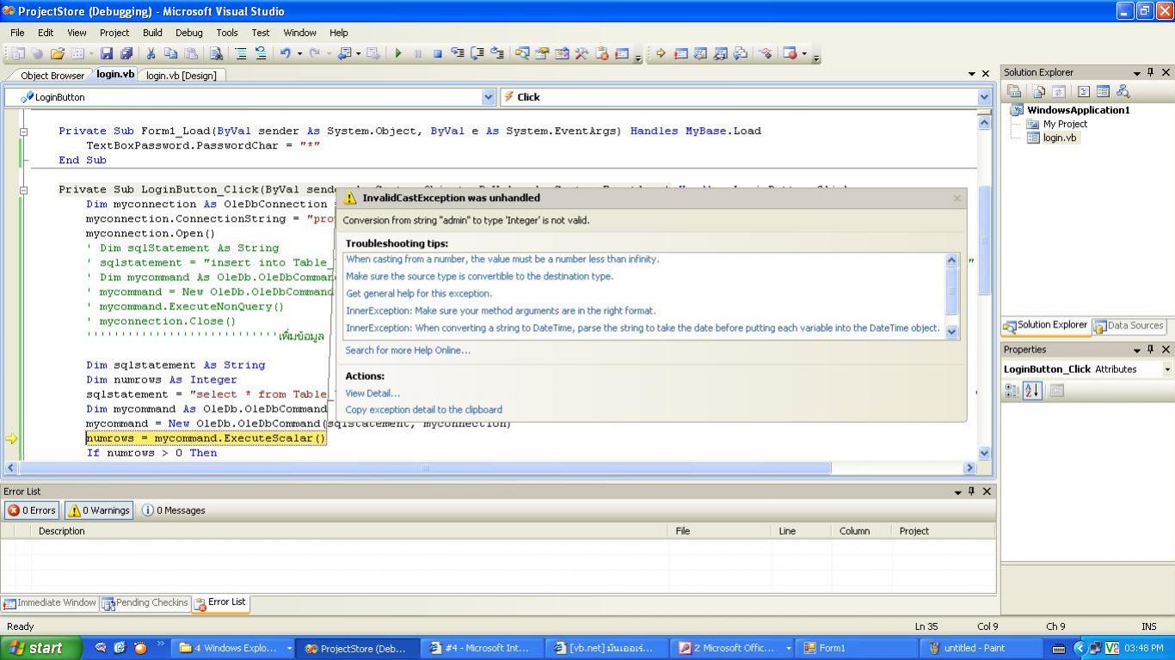Switch to the Object Browser tab
This screenshot has height=660, width=1175.
pos(52,76)
